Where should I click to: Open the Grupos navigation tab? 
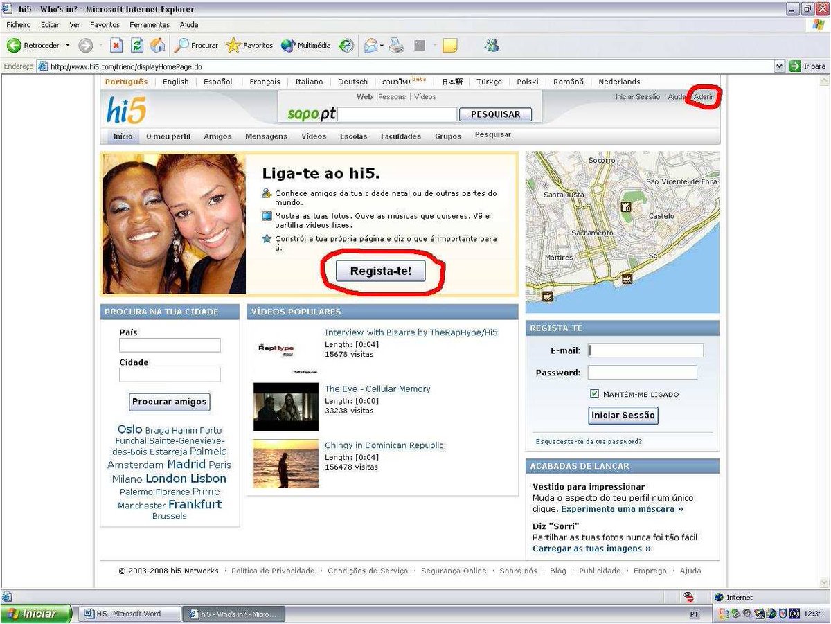click(x=448, y=136)
